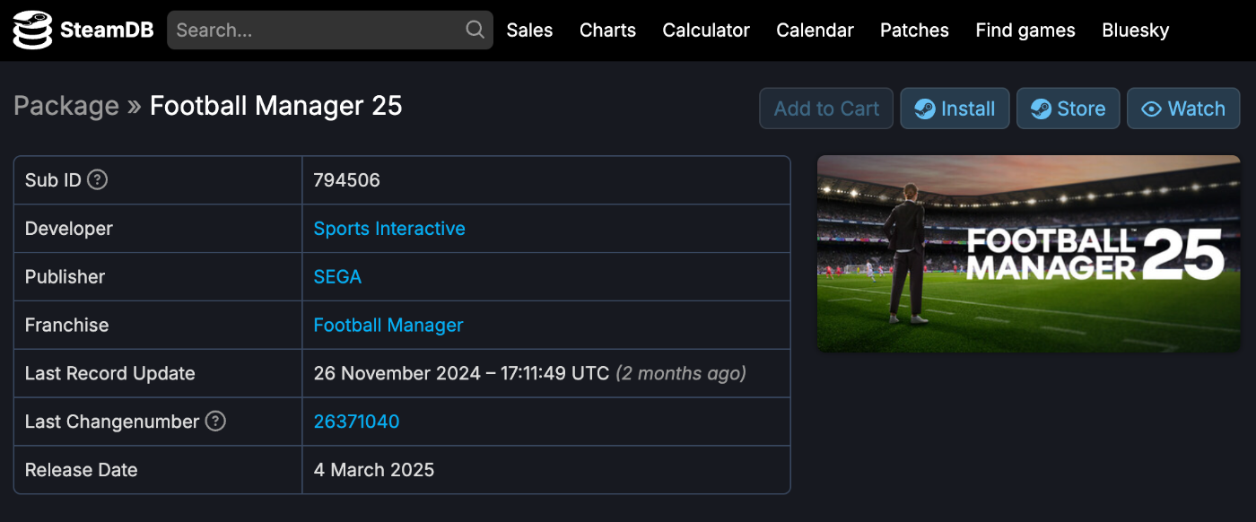Screen dimensions: 1256x522
Task: Open changenumber 26371040 link
Action: 356,422
